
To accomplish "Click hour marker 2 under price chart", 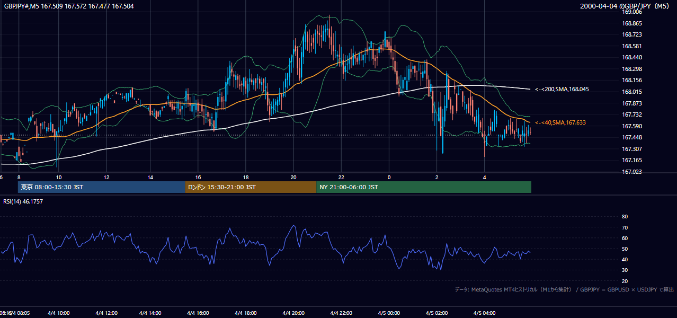I will [437, 177].
